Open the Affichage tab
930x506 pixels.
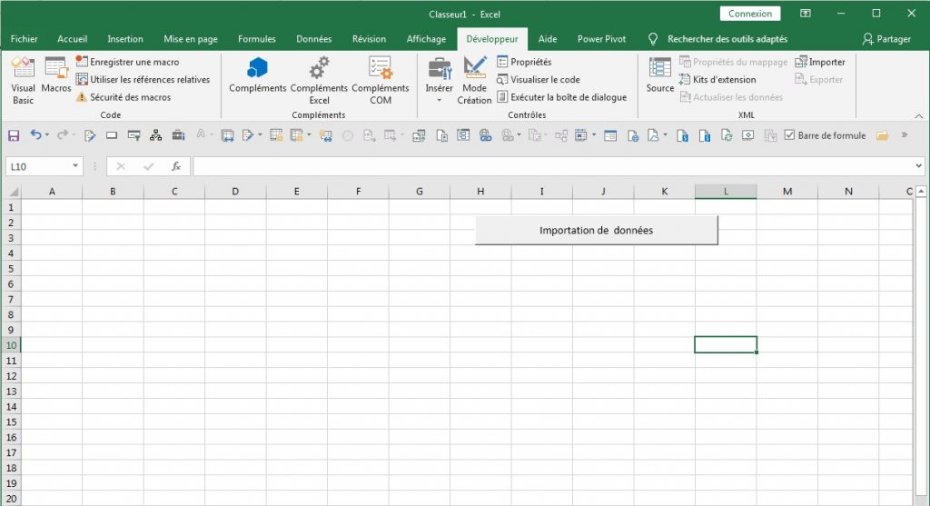click(x=426, y=39)
